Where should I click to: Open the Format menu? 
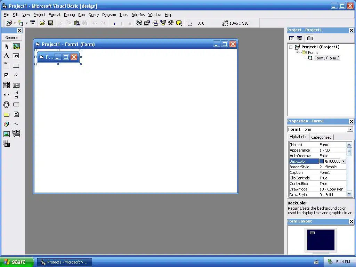point(55,15)
